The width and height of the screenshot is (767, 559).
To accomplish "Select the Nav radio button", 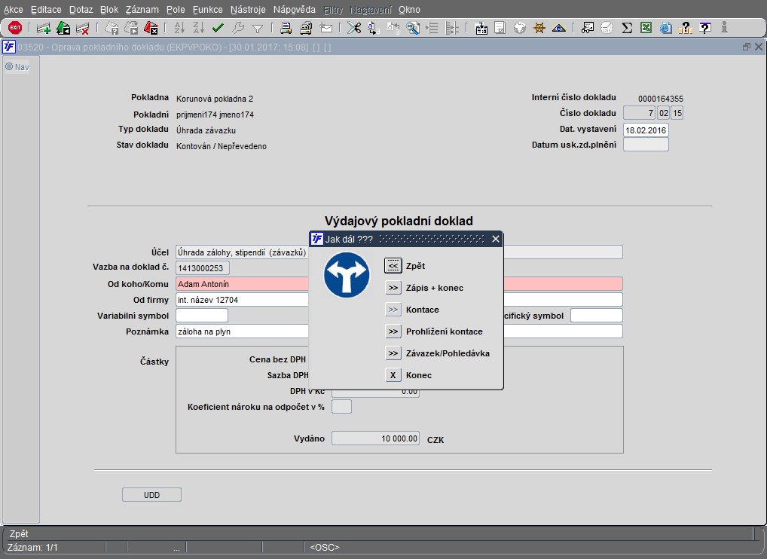I will [10, 66].
